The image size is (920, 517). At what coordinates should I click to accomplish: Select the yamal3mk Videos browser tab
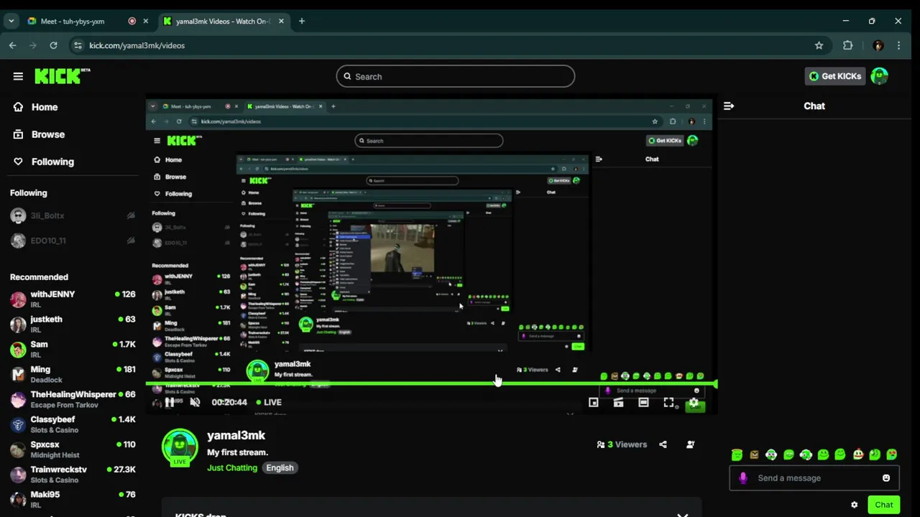point(224,21)
